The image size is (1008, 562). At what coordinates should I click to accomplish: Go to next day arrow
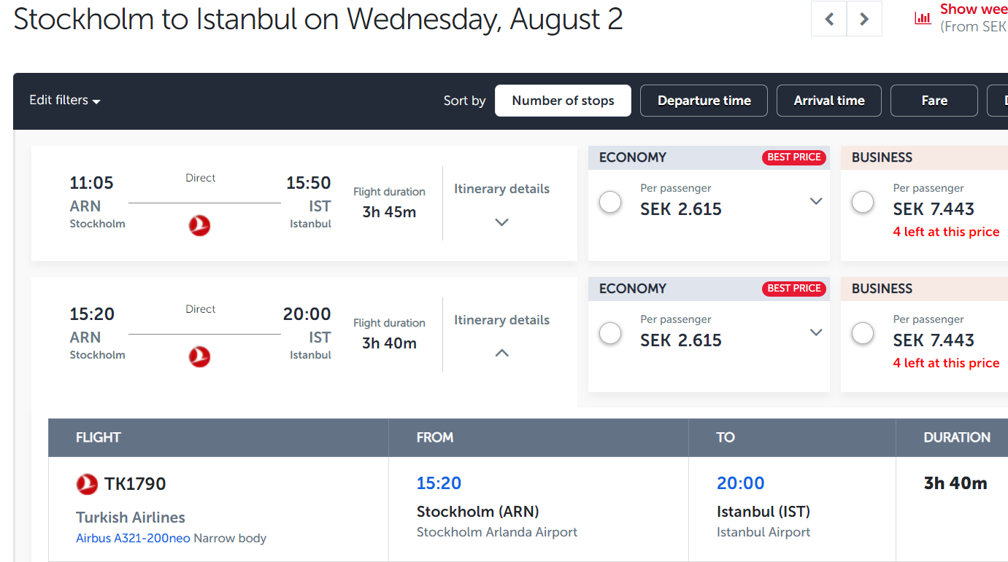click(864, 19)
